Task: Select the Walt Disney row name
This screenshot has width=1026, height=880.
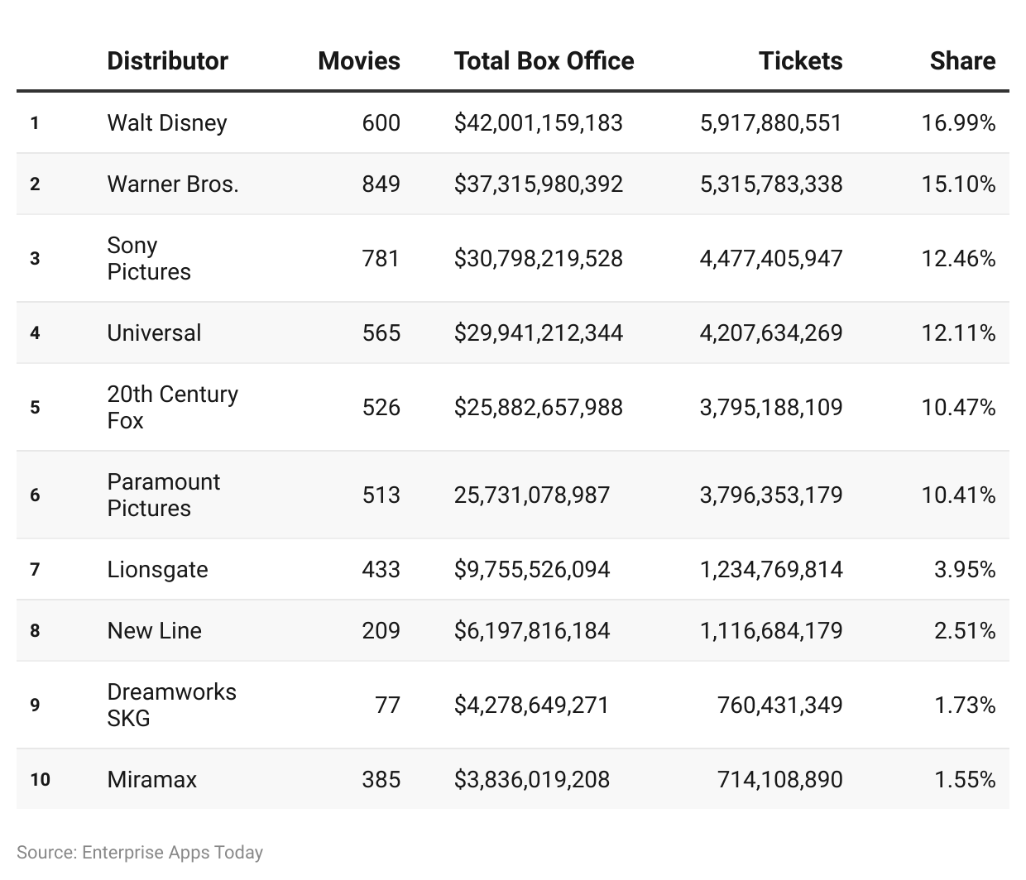Action: 167,122
